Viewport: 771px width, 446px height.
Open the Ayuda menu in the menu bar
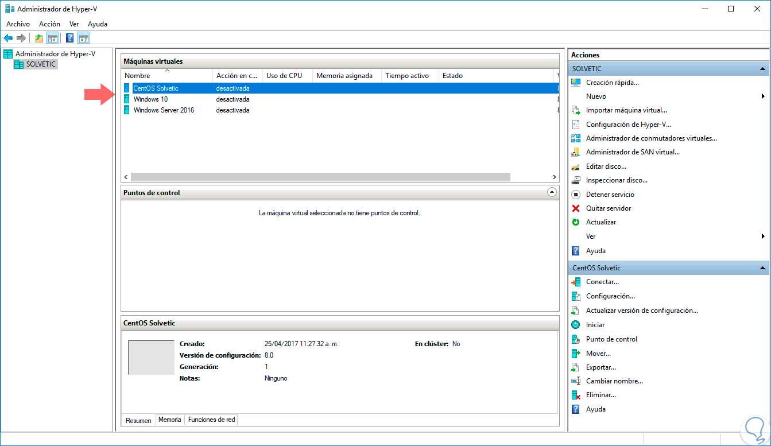pos(98,24)
